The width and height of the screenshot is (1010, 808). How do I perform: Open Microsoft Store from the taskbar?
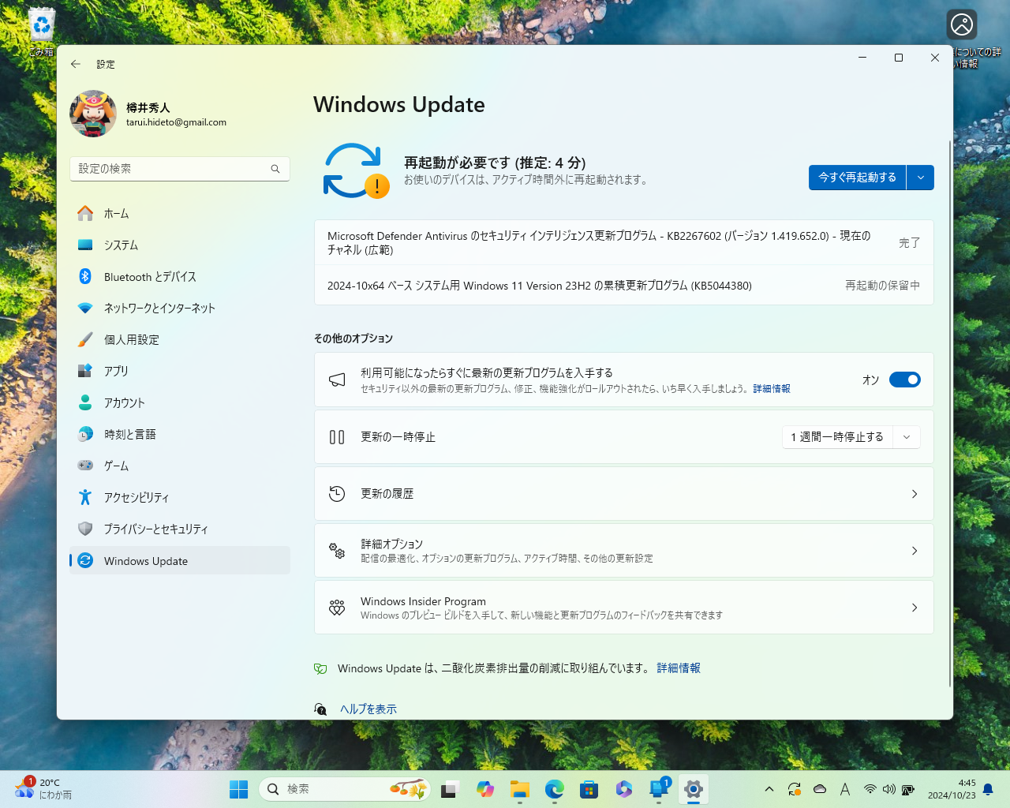(589, 789)
